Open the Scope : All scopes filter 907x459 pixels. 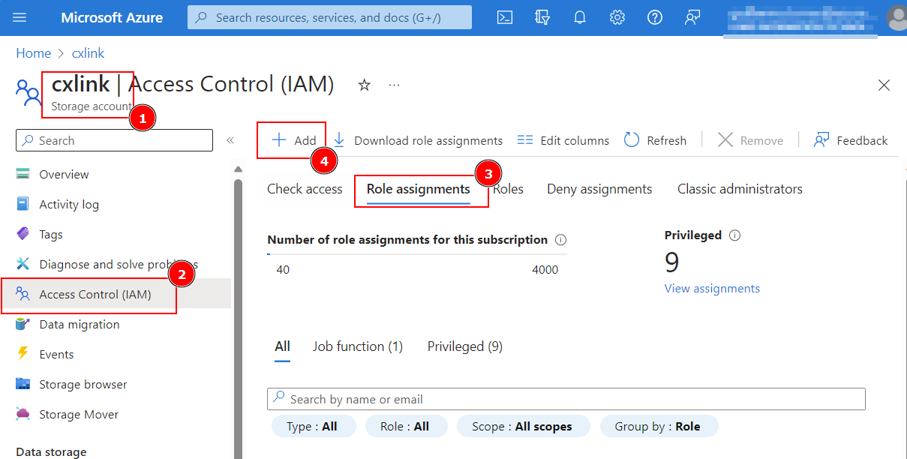tap(522, 427)
